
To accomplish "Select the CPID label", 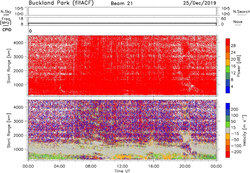I will [7, 30].
